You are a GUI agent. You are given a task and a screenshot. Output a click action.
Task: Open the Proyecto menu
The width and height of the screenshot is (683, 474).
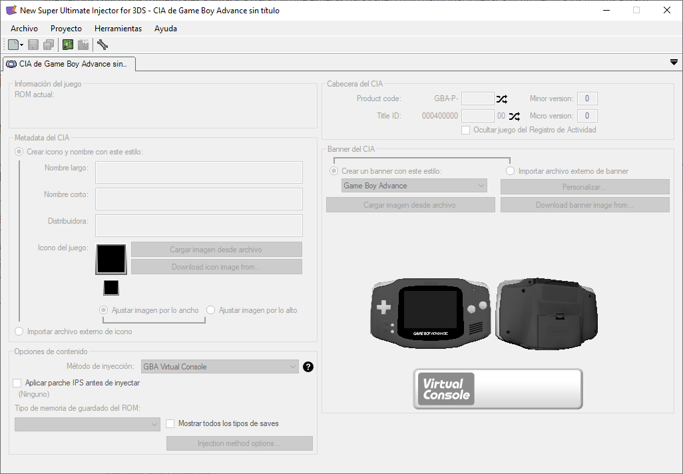coord(66,29)
